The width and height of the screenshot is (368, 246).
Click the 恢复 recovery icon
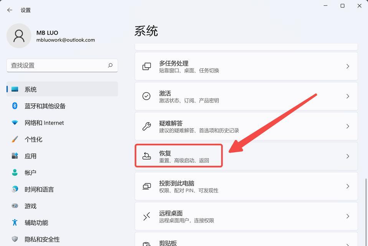pyautogui.click(x=147, y=156)
